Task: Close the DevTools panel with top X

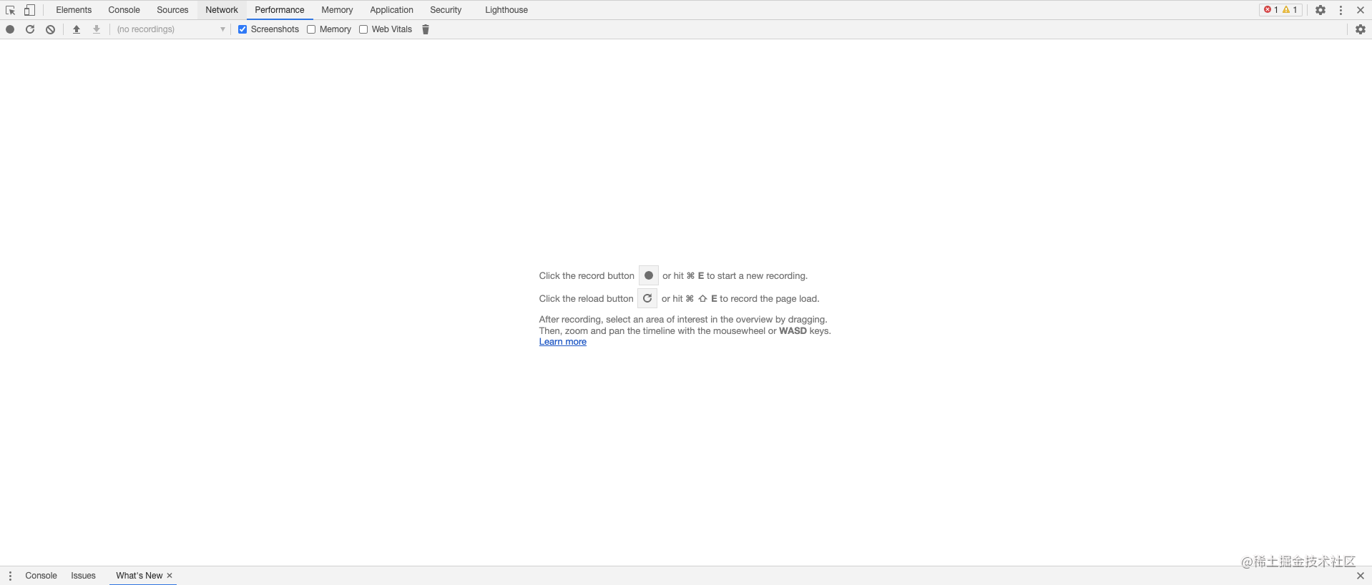Action: tap(1361, 10)
